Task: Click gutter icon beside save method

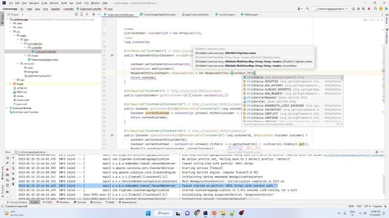Action: (112, 55)
